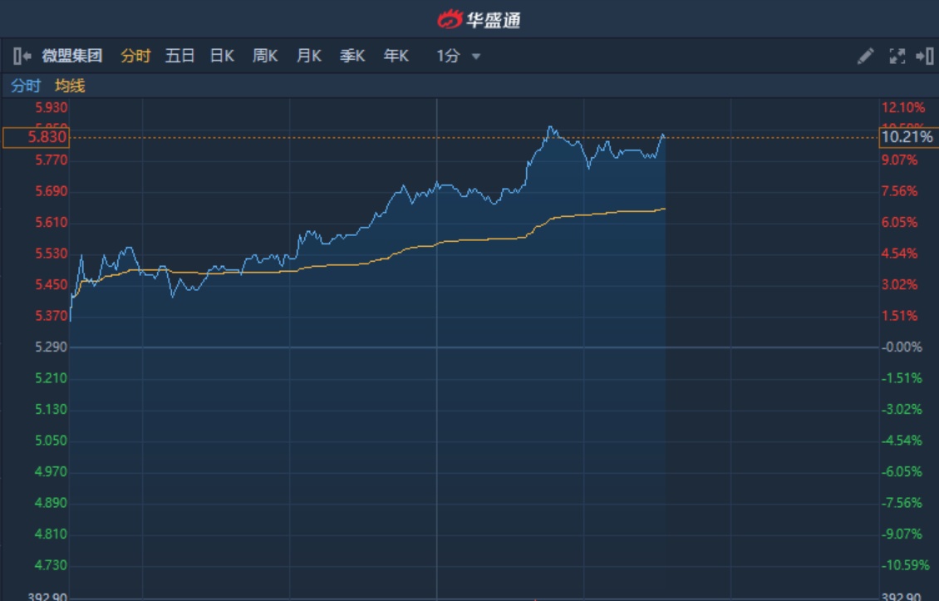Toggle the blue 分时 line legend
Viewport: 939px width, 601px height.
[x=26, y=86]
